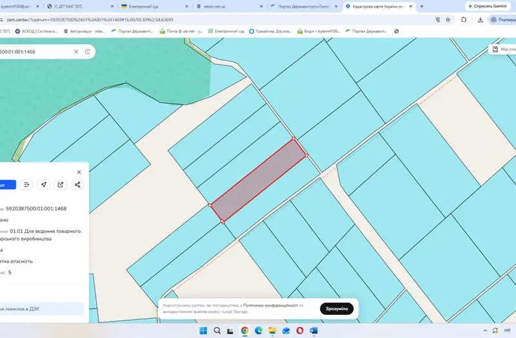516x338 pixels.
Task: Open Вхідні byekmrf100 bookmark
Action: pyautogui.click(x=319, y=31)
